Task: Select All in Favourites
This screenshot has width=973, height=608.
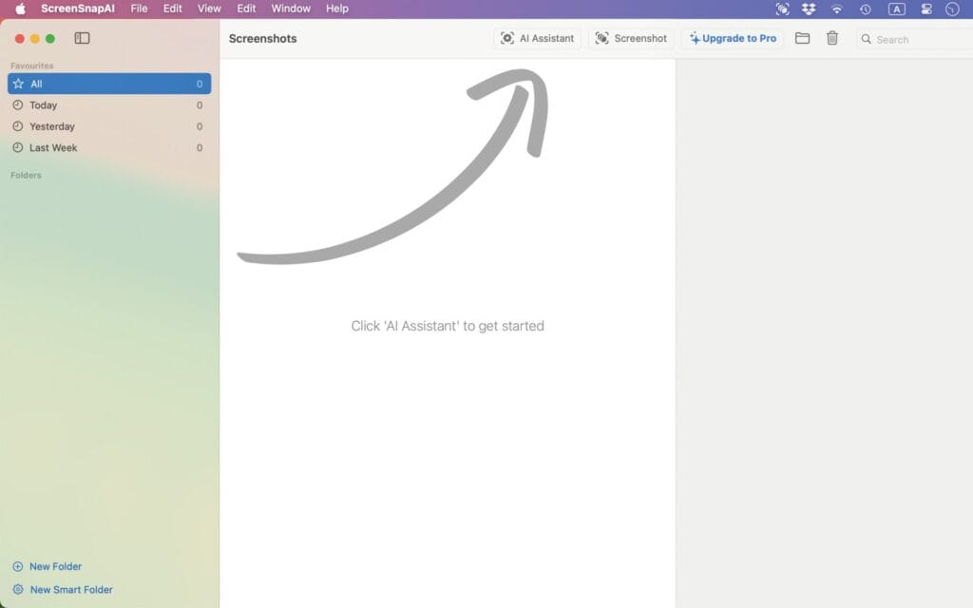Action: point(108,84)
